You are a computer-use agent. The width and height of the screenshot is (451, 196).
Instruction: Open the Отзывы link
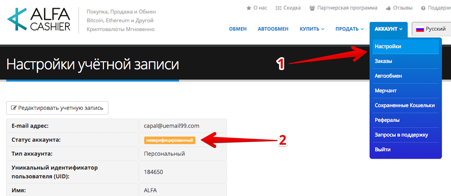pos(403,8)
